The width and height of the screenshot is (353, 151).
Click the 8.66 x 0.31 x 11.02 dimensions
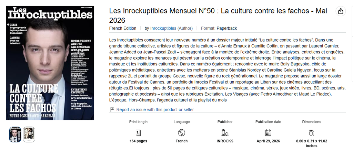coord(312,143)
